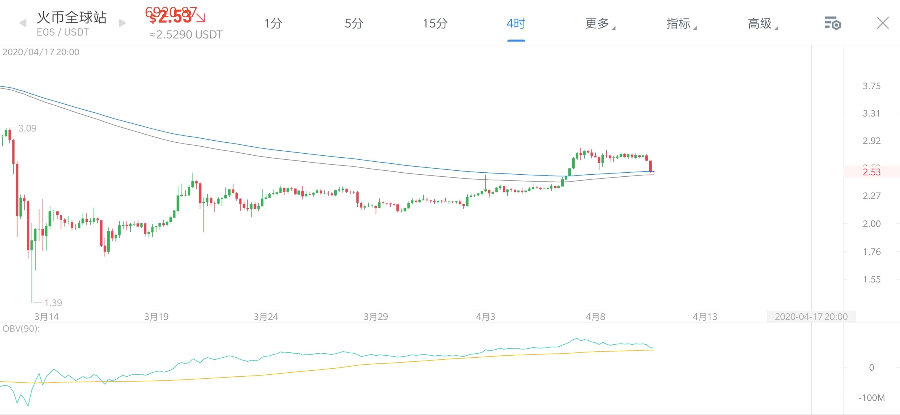Click the 3.75 price axis label
Image resolution: width=900 pixels, height=415 pixels.
pyautogui.click(x=871, y=86)
